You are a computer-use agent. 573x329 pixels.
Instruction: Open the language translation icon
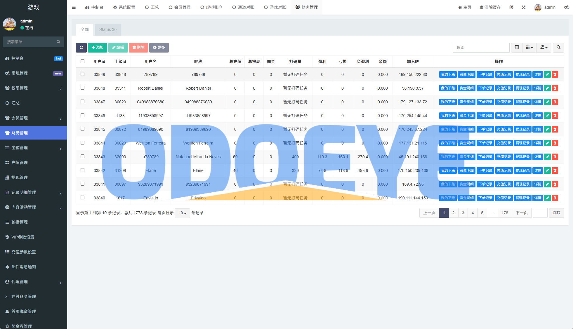511,7
